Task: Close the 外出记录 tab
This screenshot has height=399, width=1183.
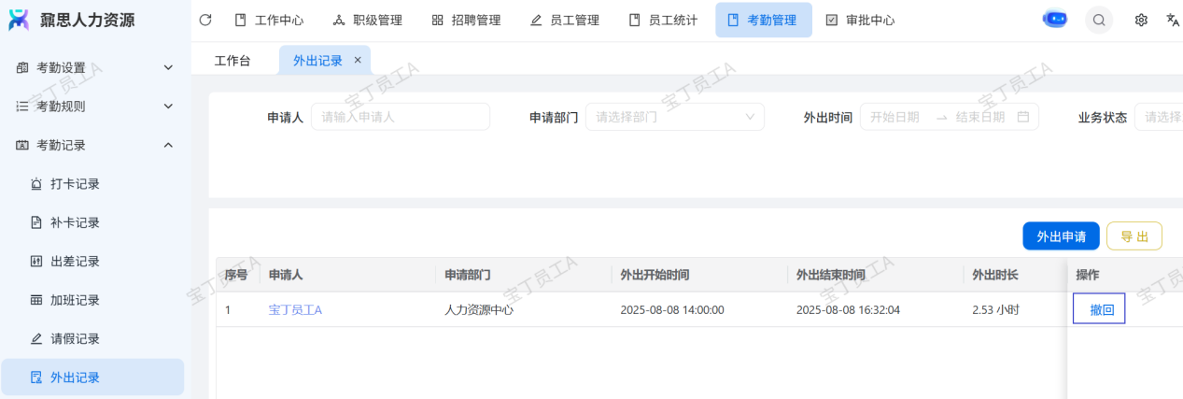Action: click(x=358, y=60)
